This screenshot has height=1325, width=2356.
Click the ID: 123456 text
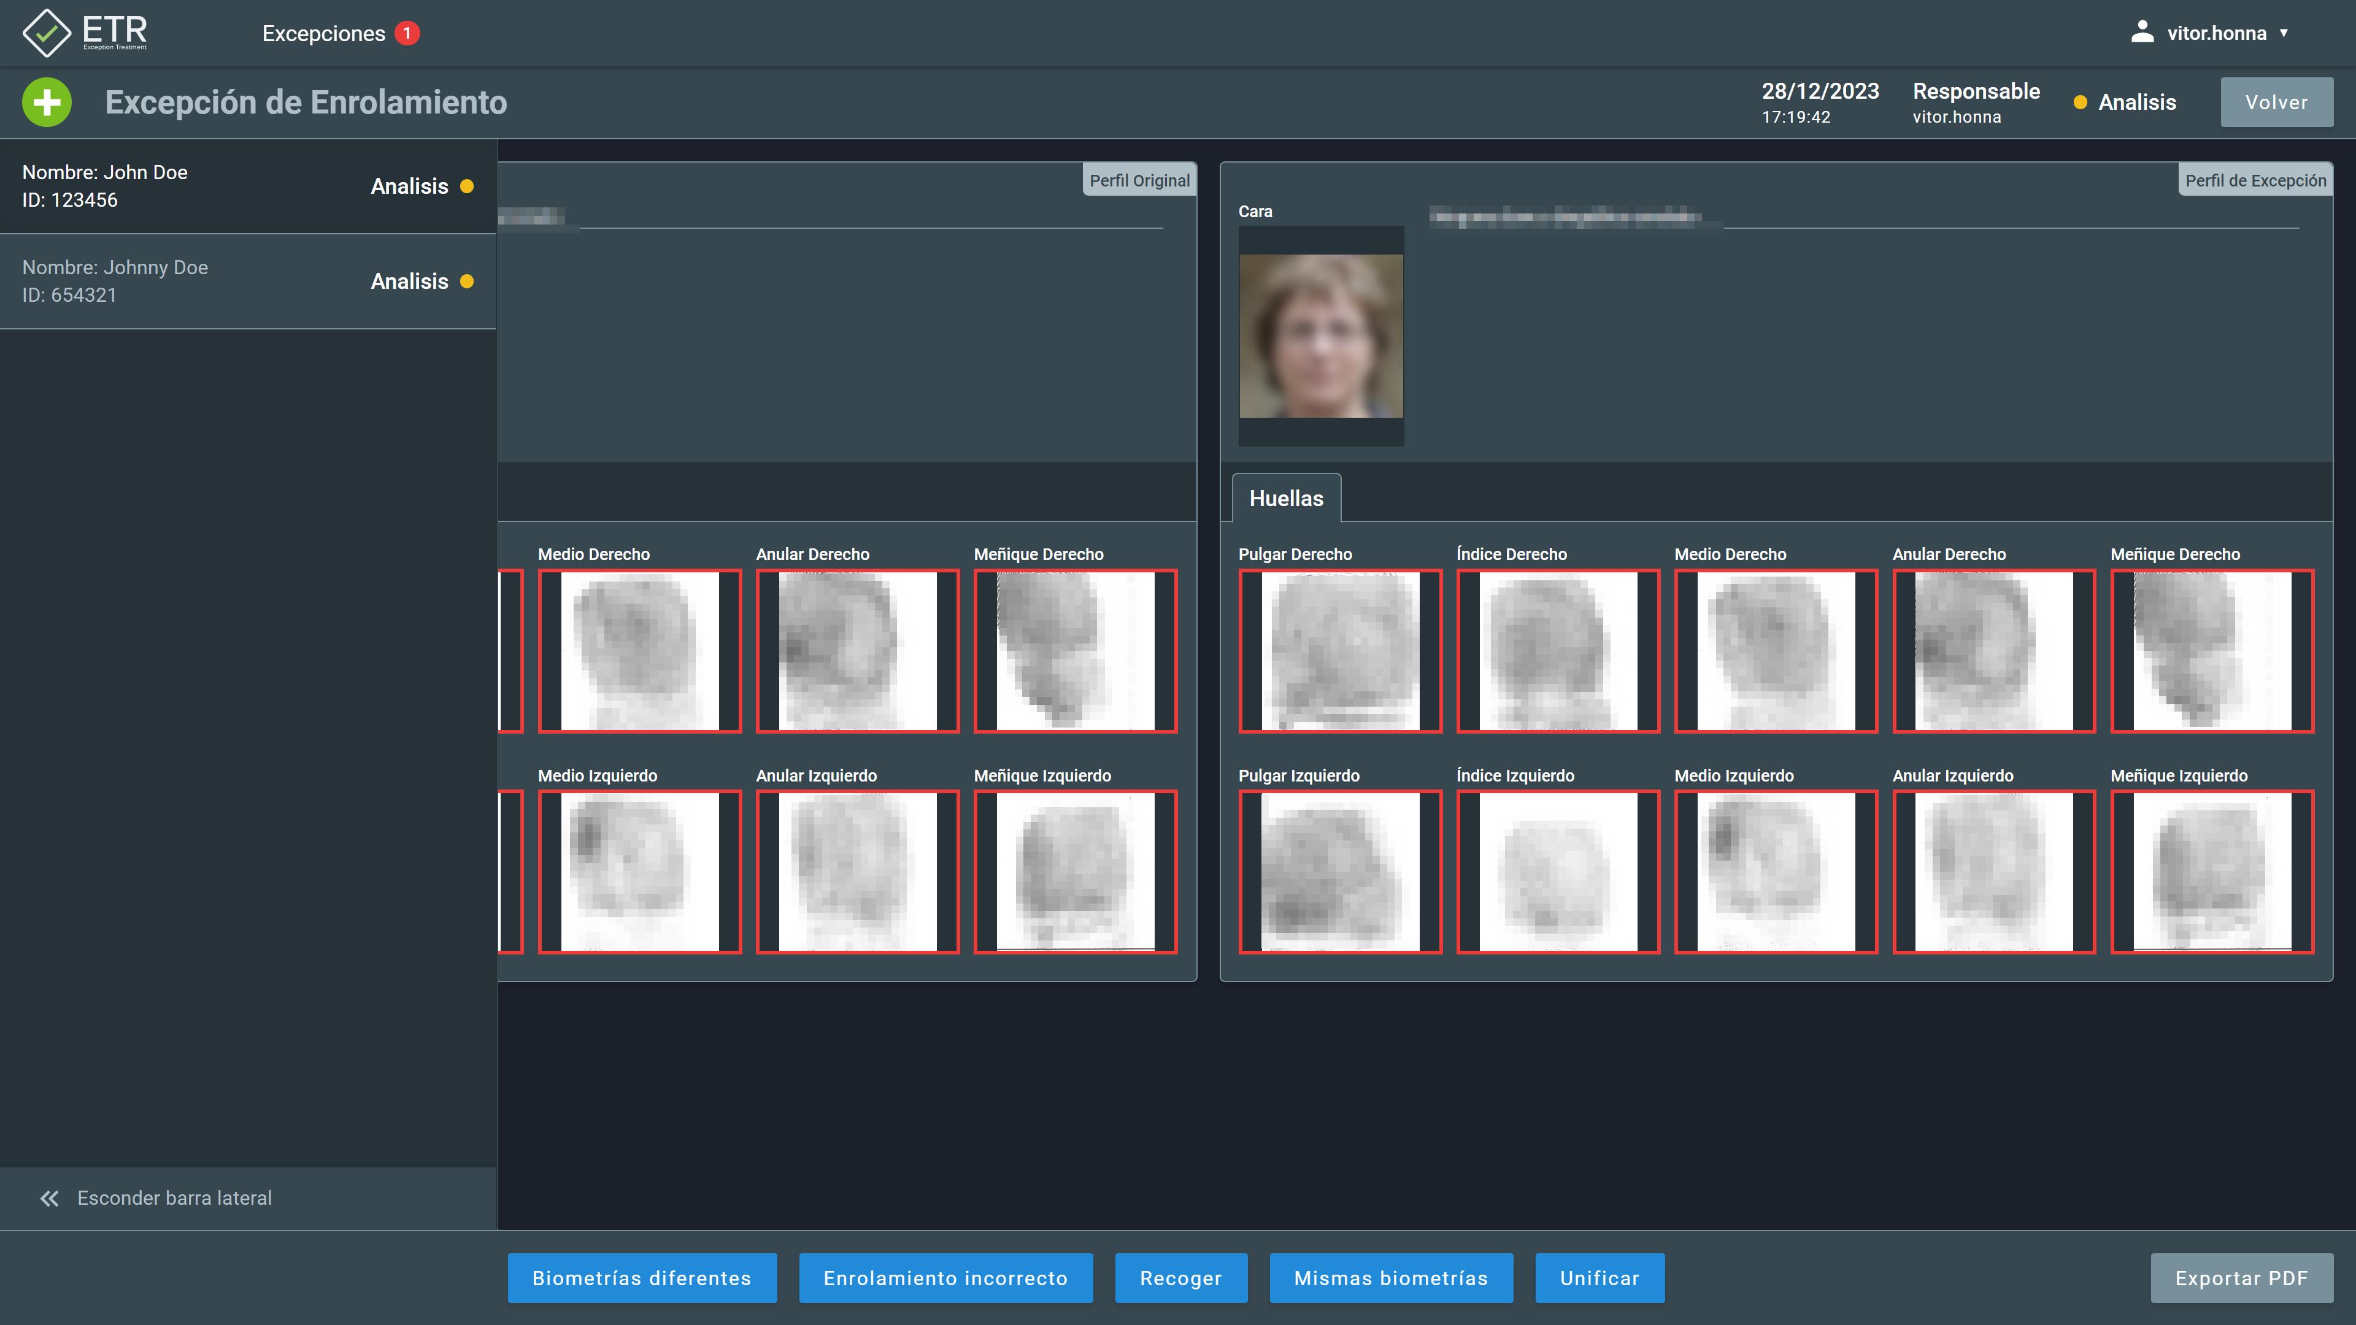coord(69,199)
